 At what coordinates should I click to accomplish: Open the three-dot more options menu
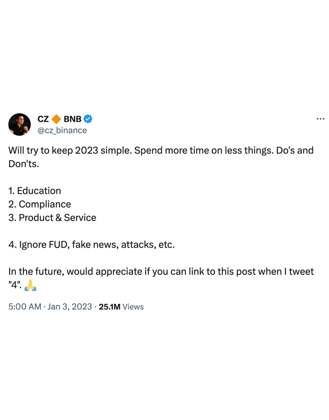[x=320, y=119]
